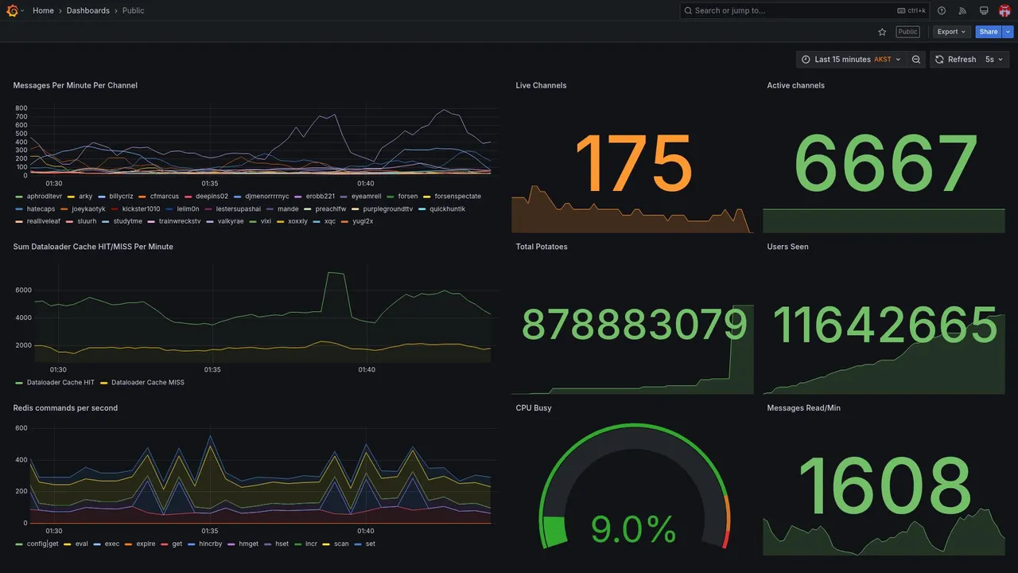Toggle the forsen series in legend
Screen dimensions: 1018x573
(407, 197)
